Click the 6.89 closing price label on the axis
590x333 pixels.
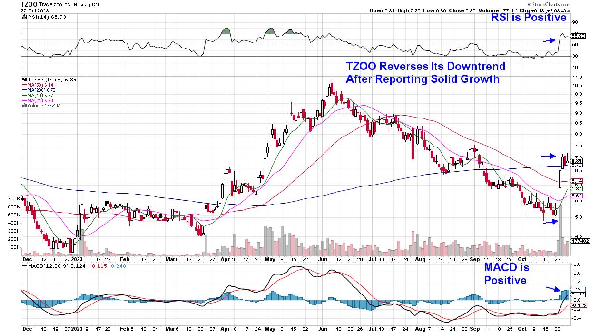(x=577, y=161)
